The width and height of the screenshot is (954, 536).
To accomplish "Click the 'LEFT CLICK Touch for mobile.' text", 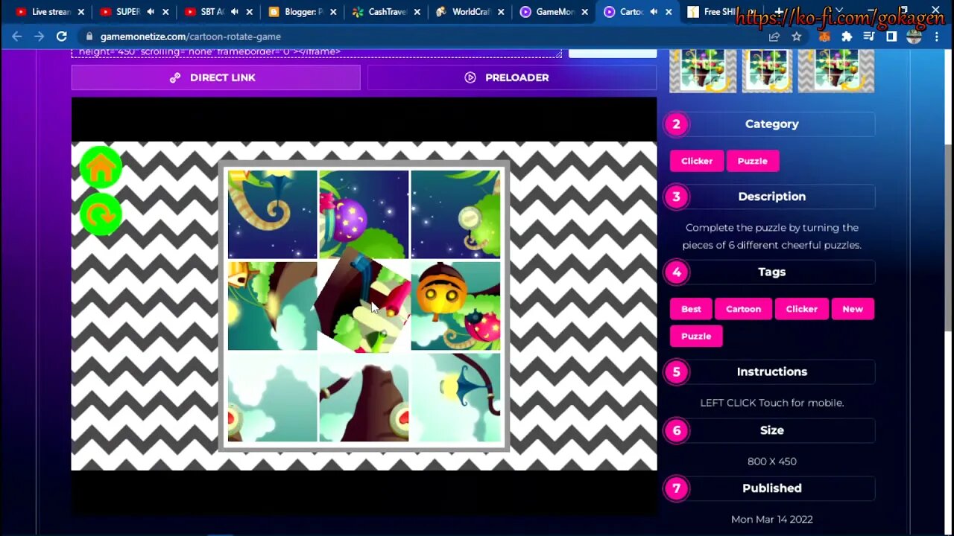I will 771,403.
